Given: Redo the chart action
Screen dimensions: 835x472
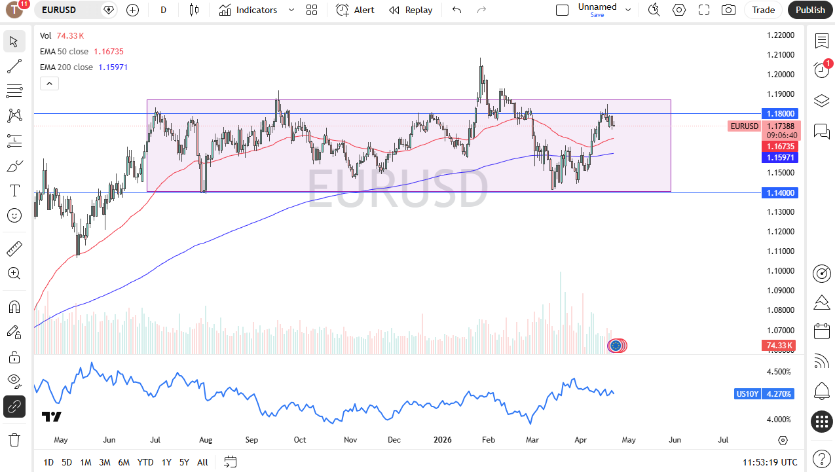Looking at the screenshot, I should (482, 10).
